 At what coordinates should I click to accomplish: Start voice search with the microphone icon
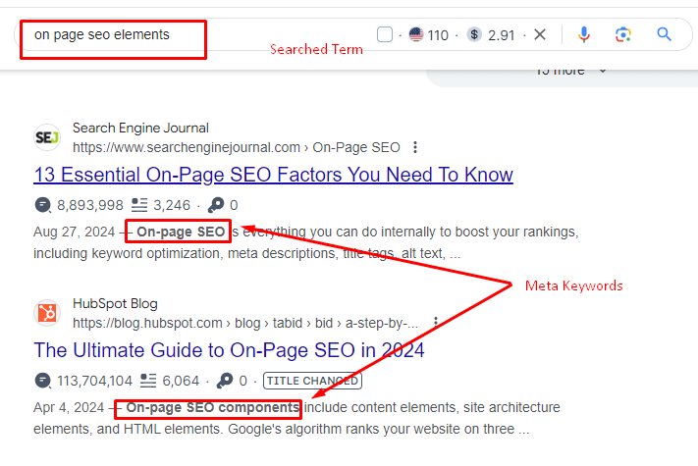click(x=583, y=34)
